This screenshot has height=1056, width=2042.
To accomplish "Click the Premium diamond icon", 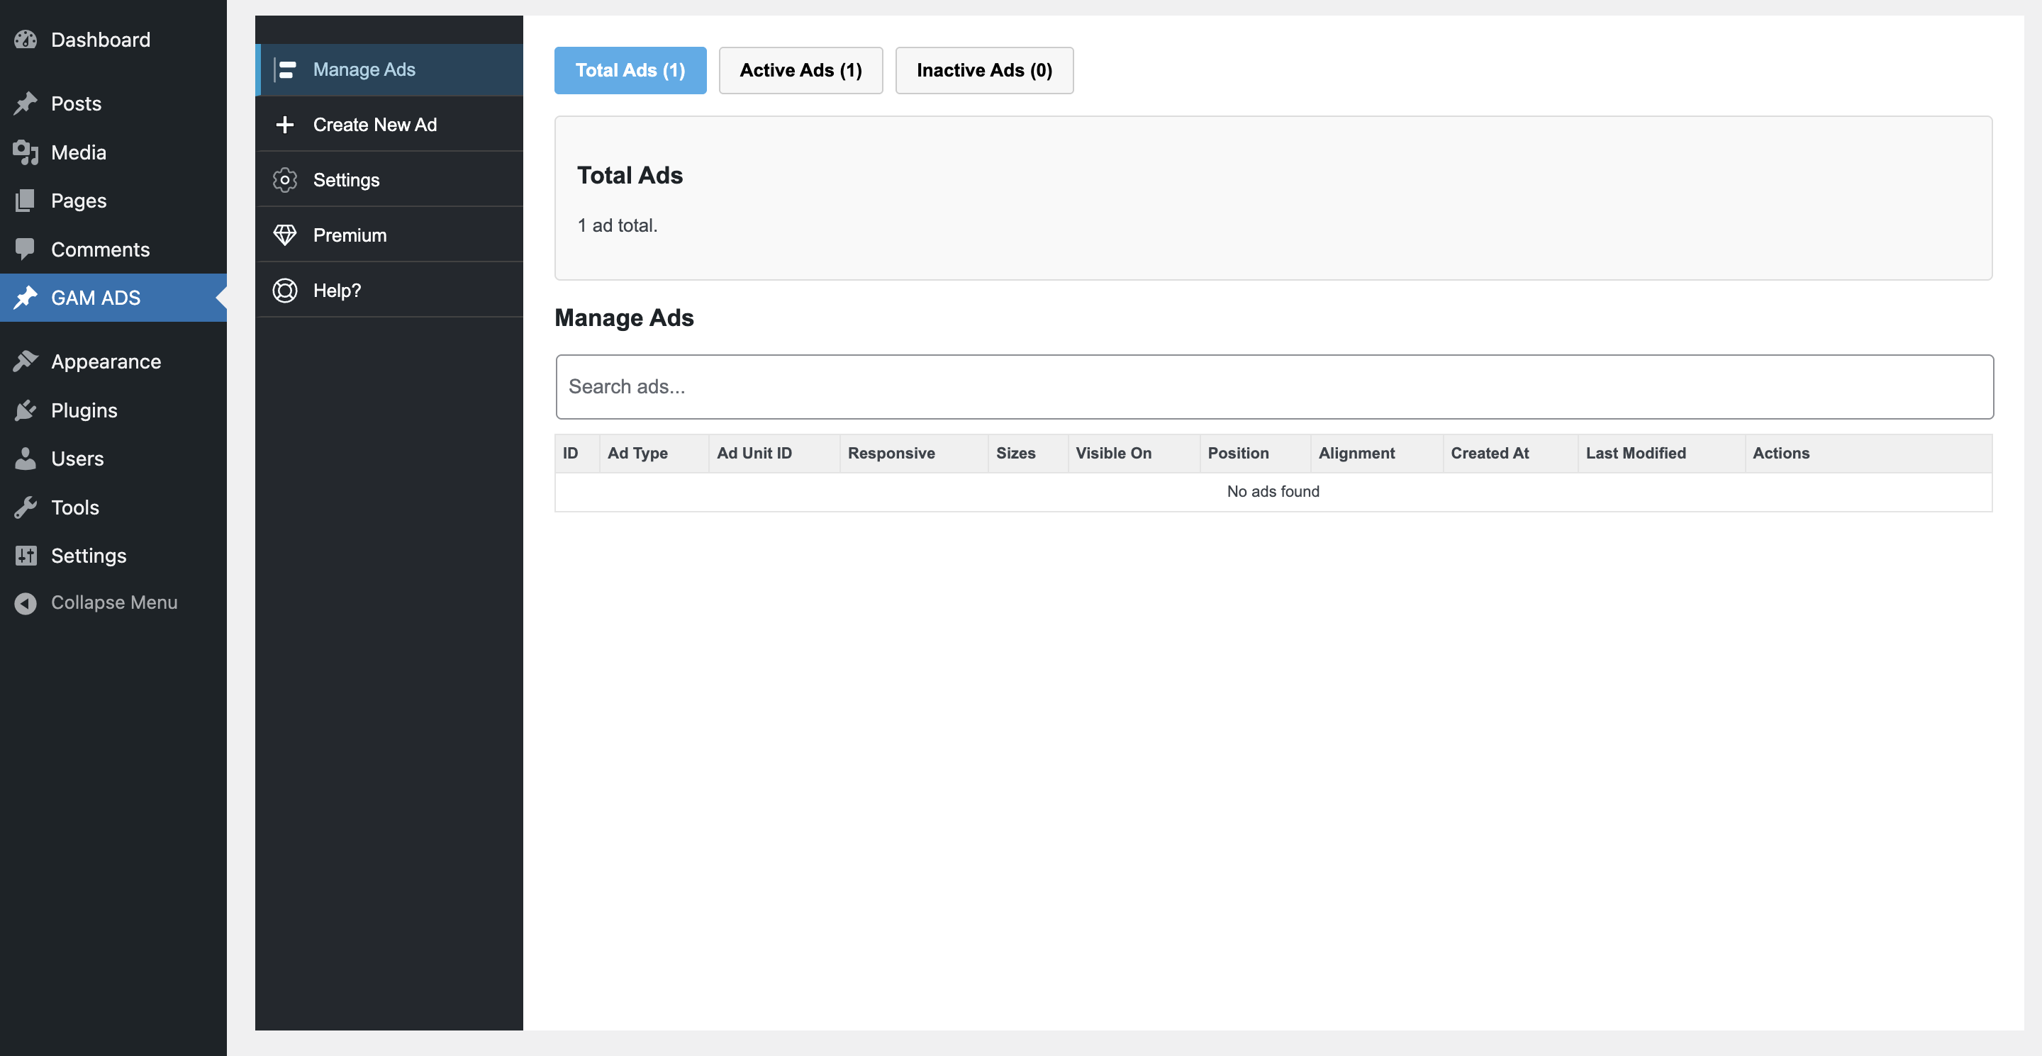I will (x=284, y=235).
